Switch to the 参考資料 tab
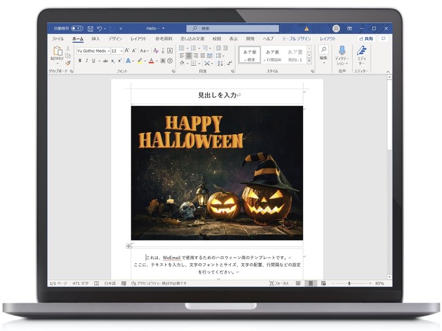The image size is (442, 331). tap(164, 39)
